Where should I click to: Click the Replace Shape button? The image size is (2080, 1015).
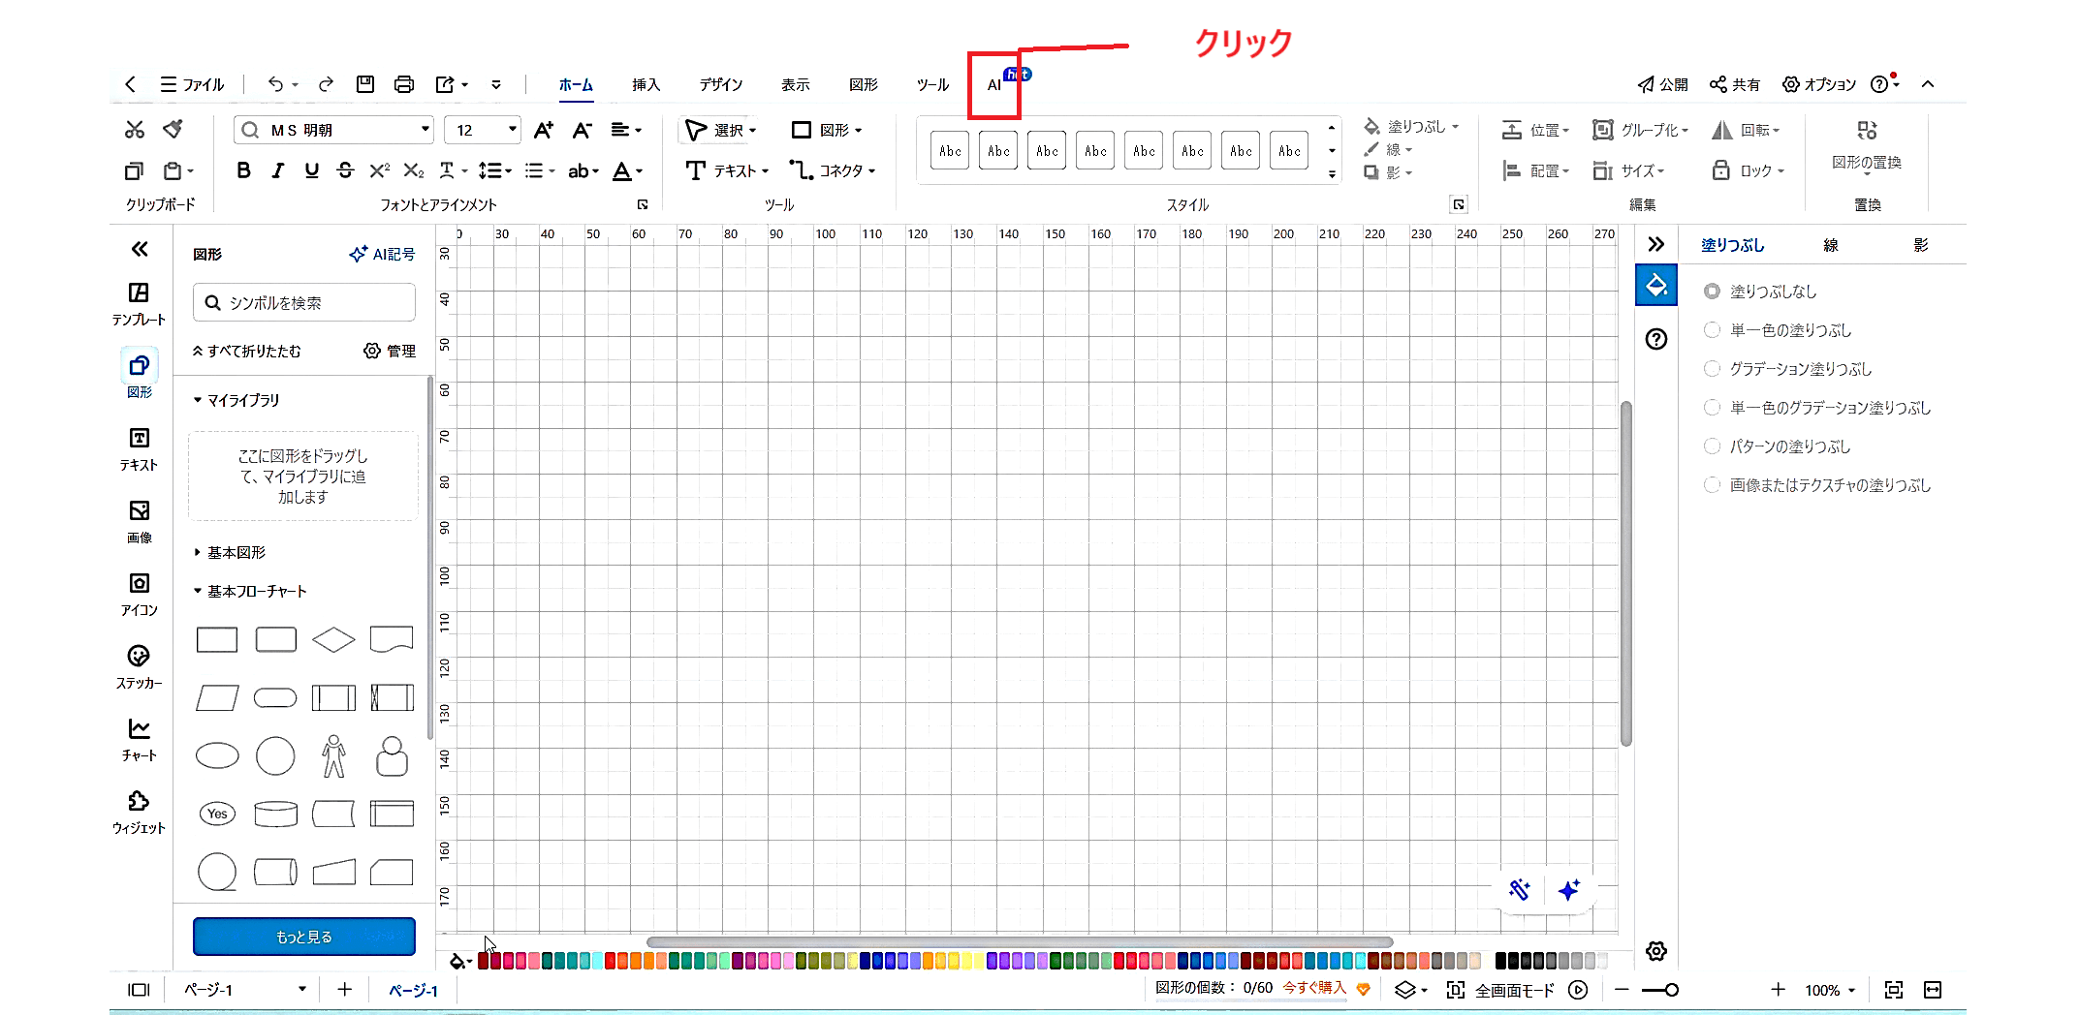click(1867, 145)
